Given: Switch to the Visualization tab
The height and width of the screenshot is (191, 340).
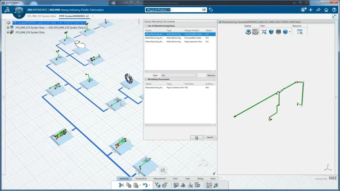Looking at the screenshot, I should [x=141, y=179].
